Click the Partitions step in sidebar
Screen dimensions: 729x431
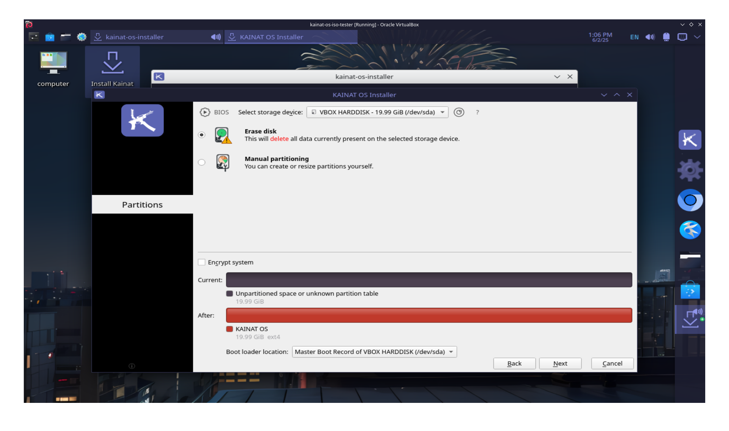pyautogui.click(x=142, y=205)
